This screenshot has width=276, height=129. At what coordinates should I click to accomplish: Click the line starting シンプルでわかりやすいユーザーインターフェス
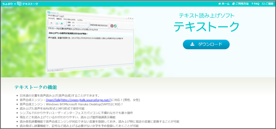pos(76,113)
